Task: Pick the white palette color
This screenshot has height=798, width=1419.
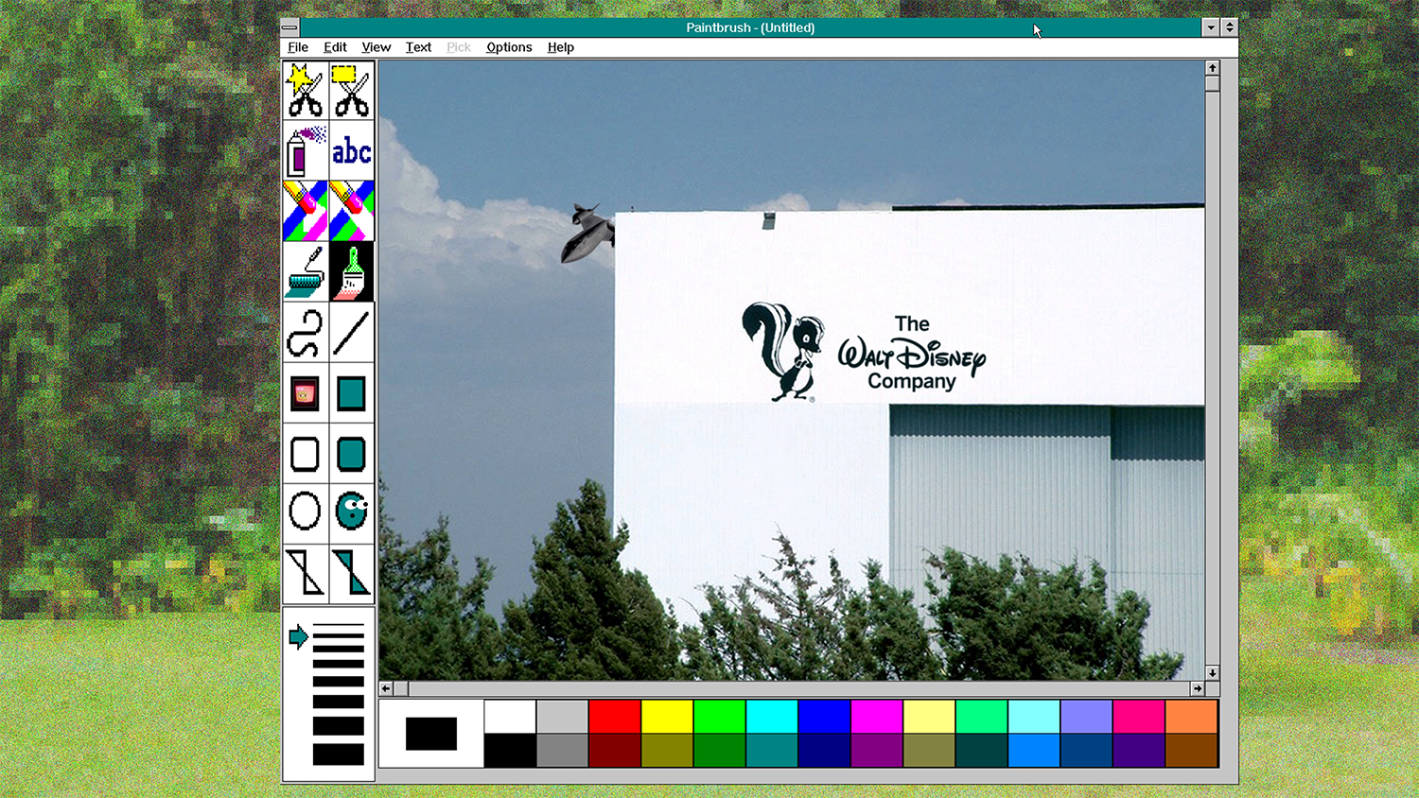Action: (510, 717)
